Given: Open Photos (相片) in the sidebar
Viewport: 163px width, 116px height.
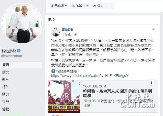Looking at the screenshot, I should click(5, 87).
